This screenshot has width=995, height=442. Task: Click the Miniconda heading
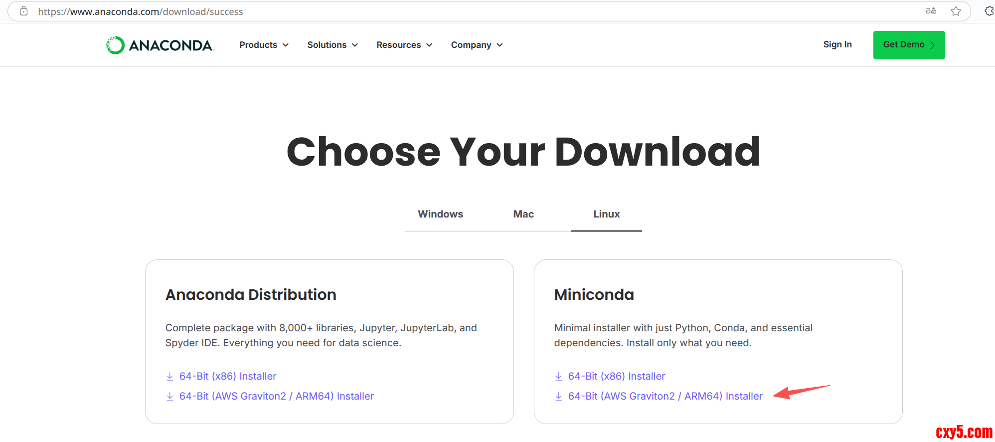tap(594, 294)
